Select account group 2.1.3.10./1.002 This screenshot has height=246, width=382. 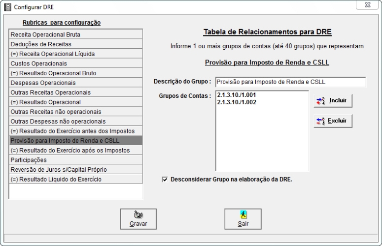point(237,102)
